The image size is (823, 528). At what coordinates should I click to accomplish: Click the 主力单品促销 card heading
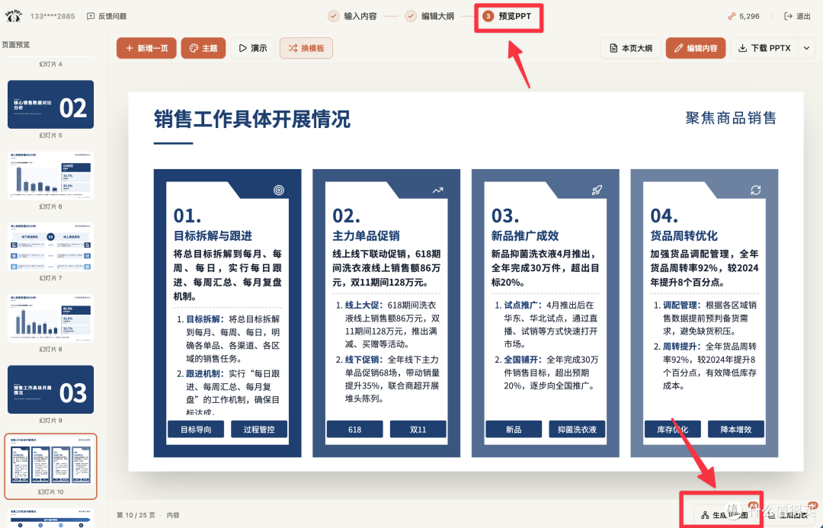(x=366, y=235)
